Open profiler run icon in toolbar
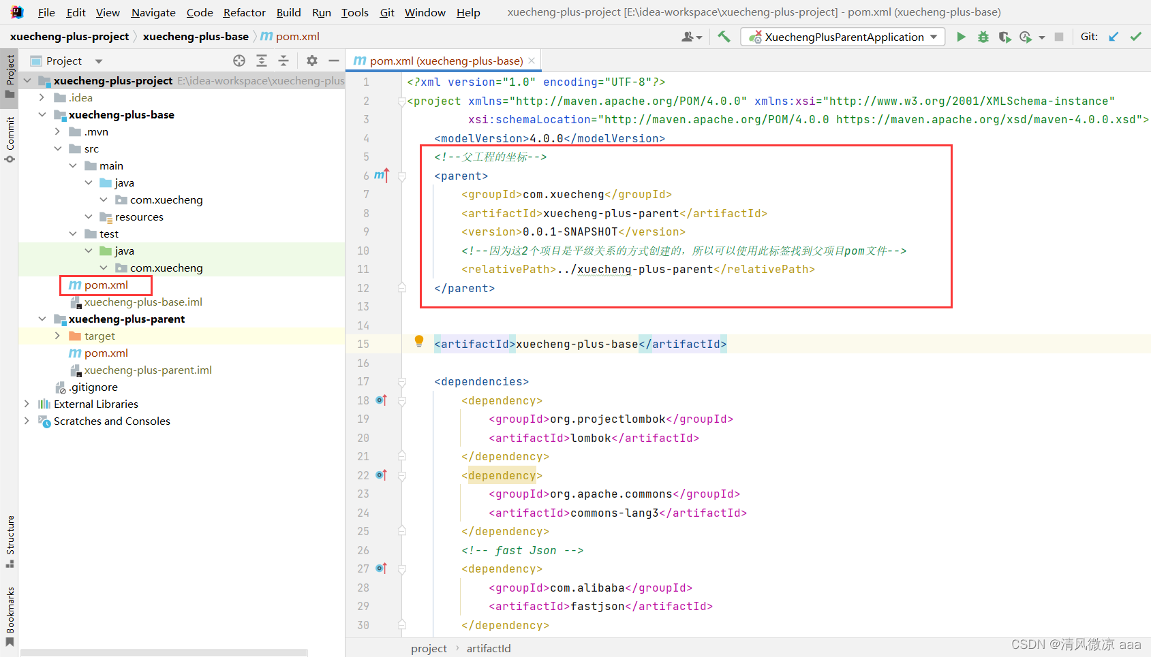Viewport: 1151px width, 657px height. [1026, 37]
